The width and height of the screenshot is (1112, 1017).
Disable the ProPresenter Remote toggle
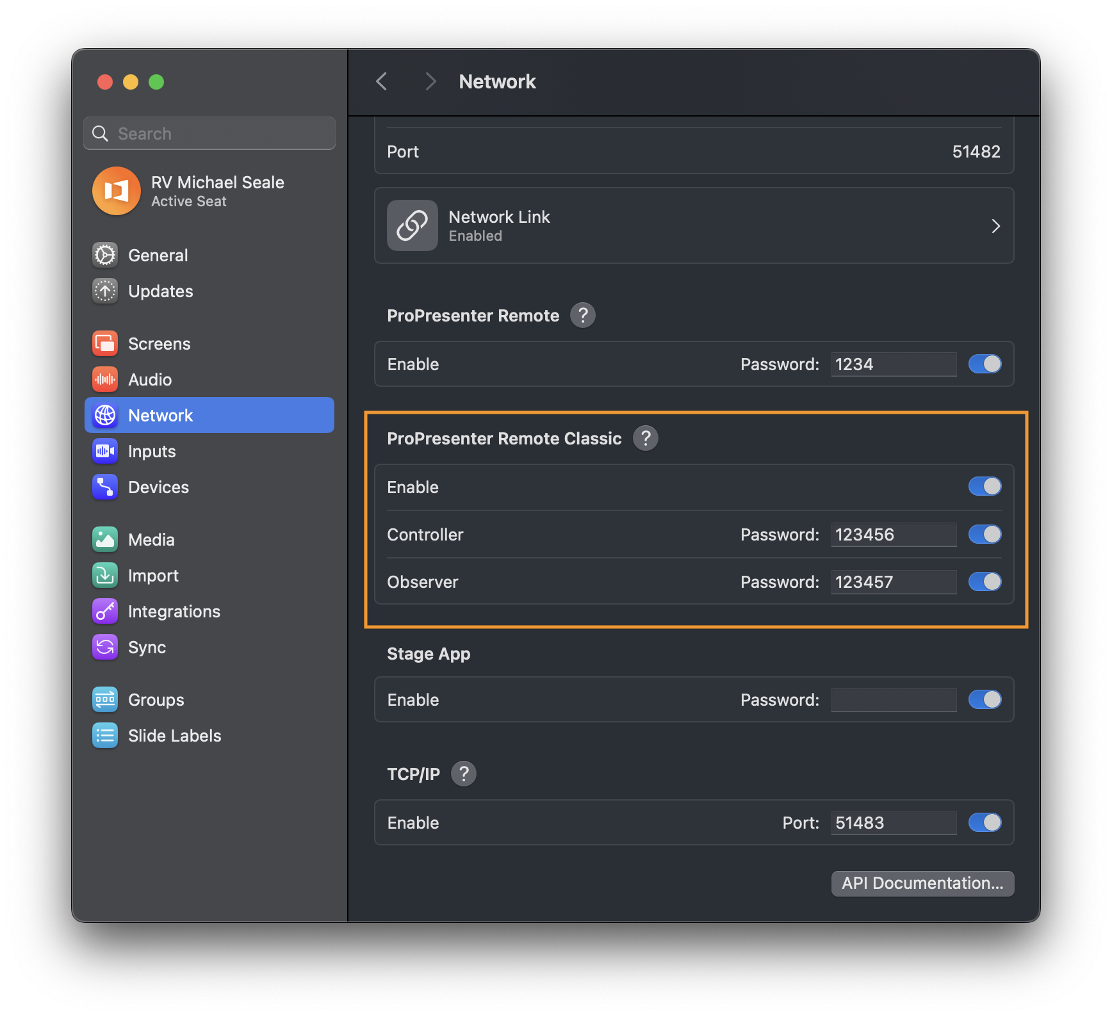[x=985, y=364]
